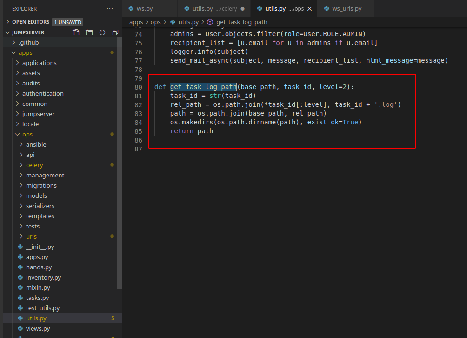Image resolution: width=467 pixels, height=338 pixels.
Task: Expand the .github folder
Action: (x=13, y=43)
